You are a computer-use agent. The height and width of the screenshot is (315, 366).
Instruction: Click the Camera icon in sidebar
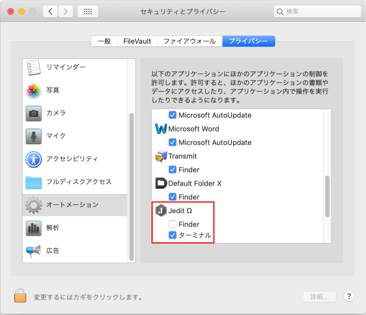click(x=33, y=113)
